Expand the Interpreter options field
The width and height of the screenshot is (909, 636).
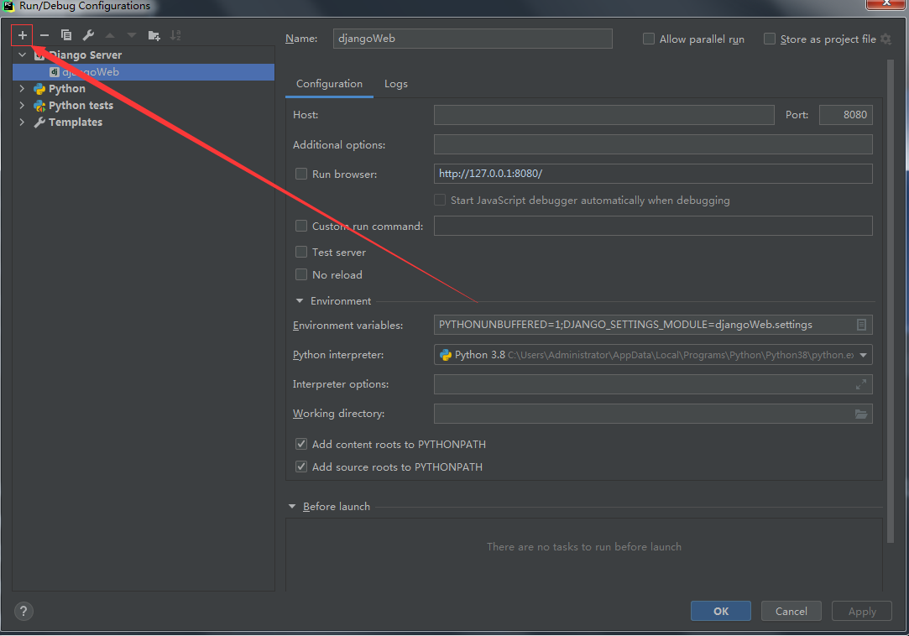(x=861, y=383)
